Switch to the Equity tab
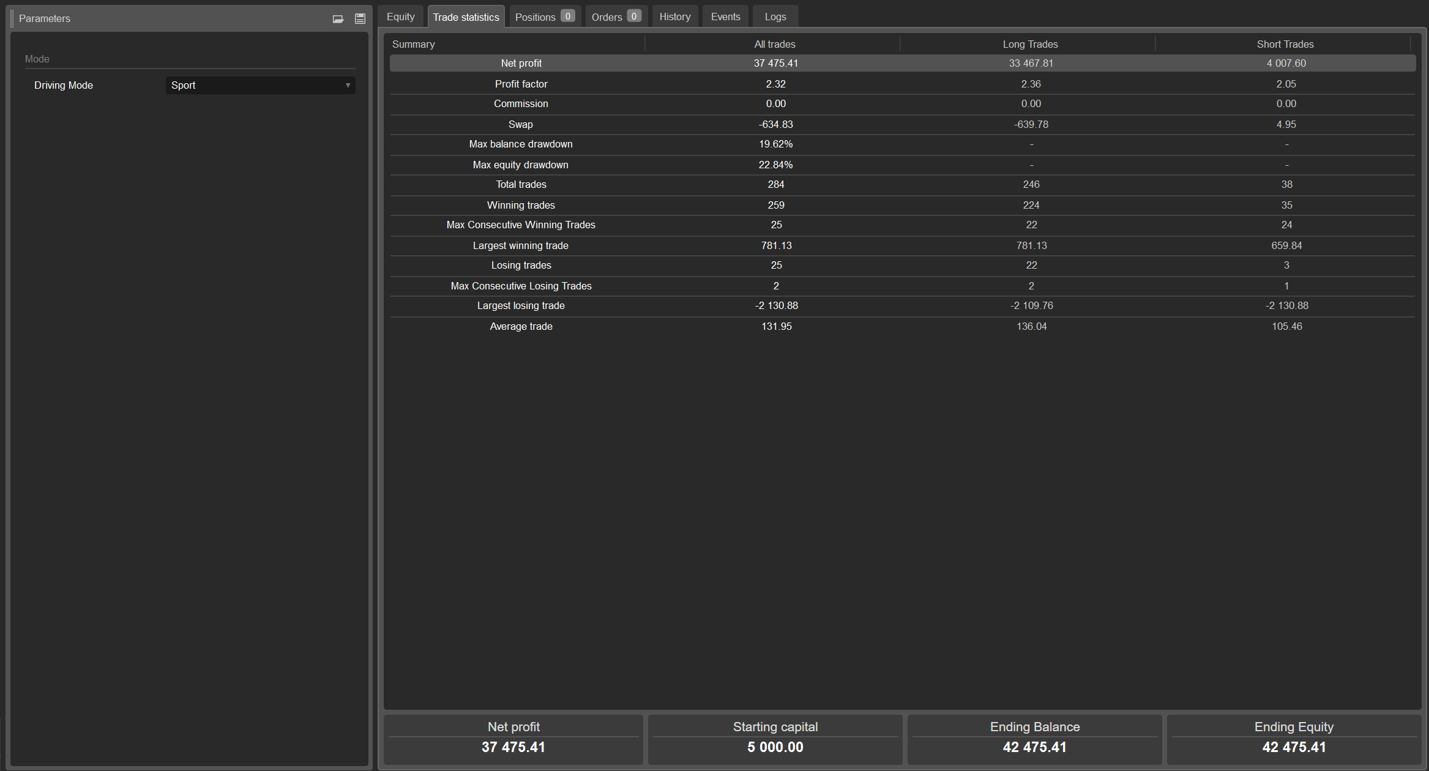Image resolution: width=1429 pixels, height=771 pixels. coord(400,17)
